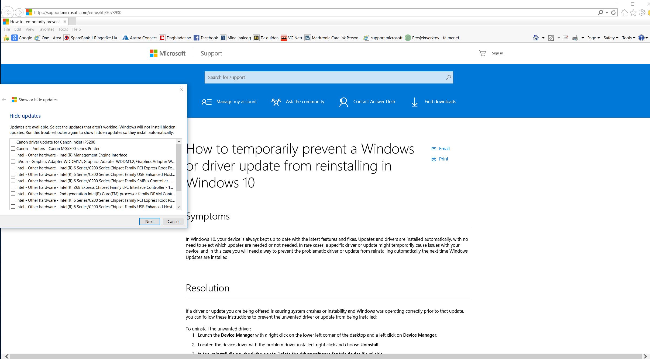
Task: Open Aastra Connect bookmark
Action: click(x=140, y=38)
